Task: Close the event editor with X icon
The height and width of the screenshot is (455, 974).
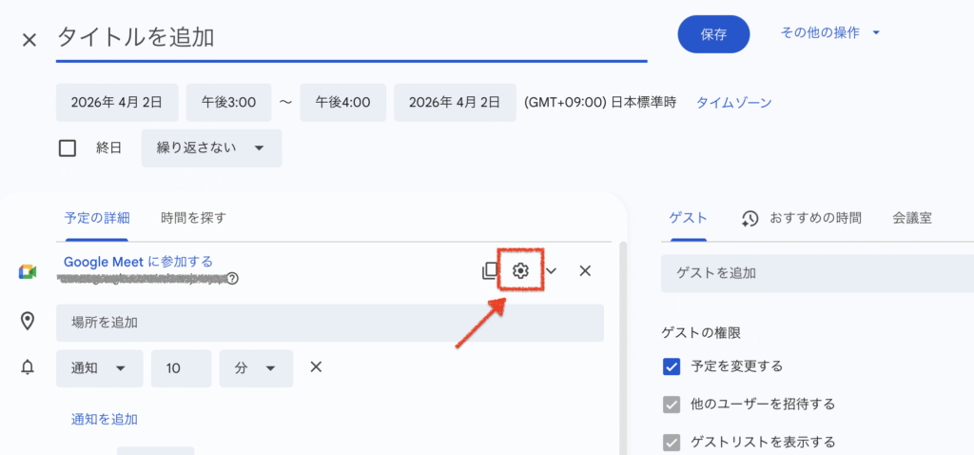Action: coord(29,39)
